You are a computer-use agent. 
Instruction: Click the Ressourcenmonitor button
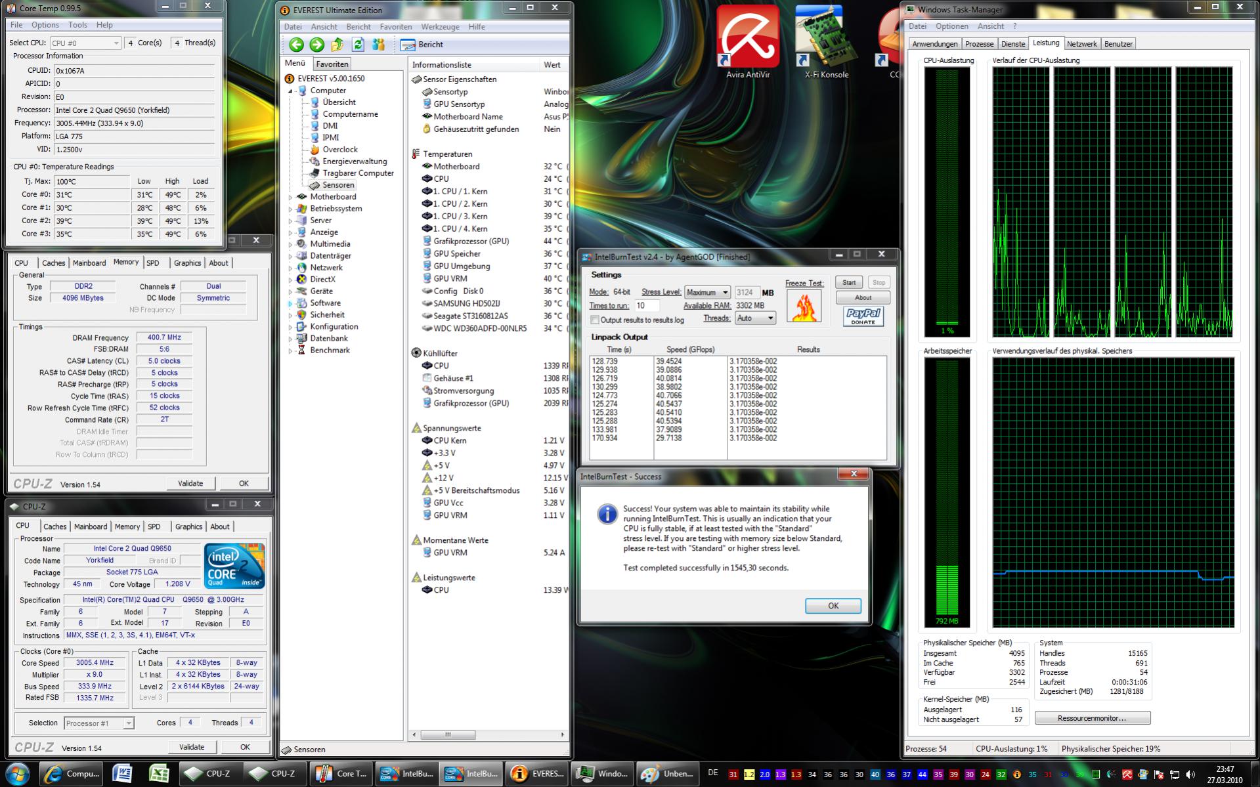[x=1092, y=718]
